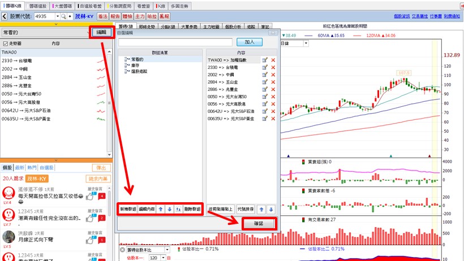The width and height of the screenshot is (464, 261).
Task: Click the stock input field in 自選編輯 dialog
Action: (175, 42)
